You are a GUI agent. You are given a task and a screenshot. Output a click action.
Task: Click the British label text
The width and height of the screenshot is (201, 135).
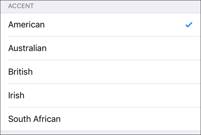point(20,72)
